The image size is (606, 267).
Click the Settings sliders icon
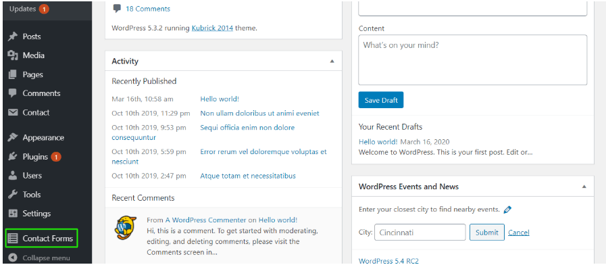click(13, 213)
